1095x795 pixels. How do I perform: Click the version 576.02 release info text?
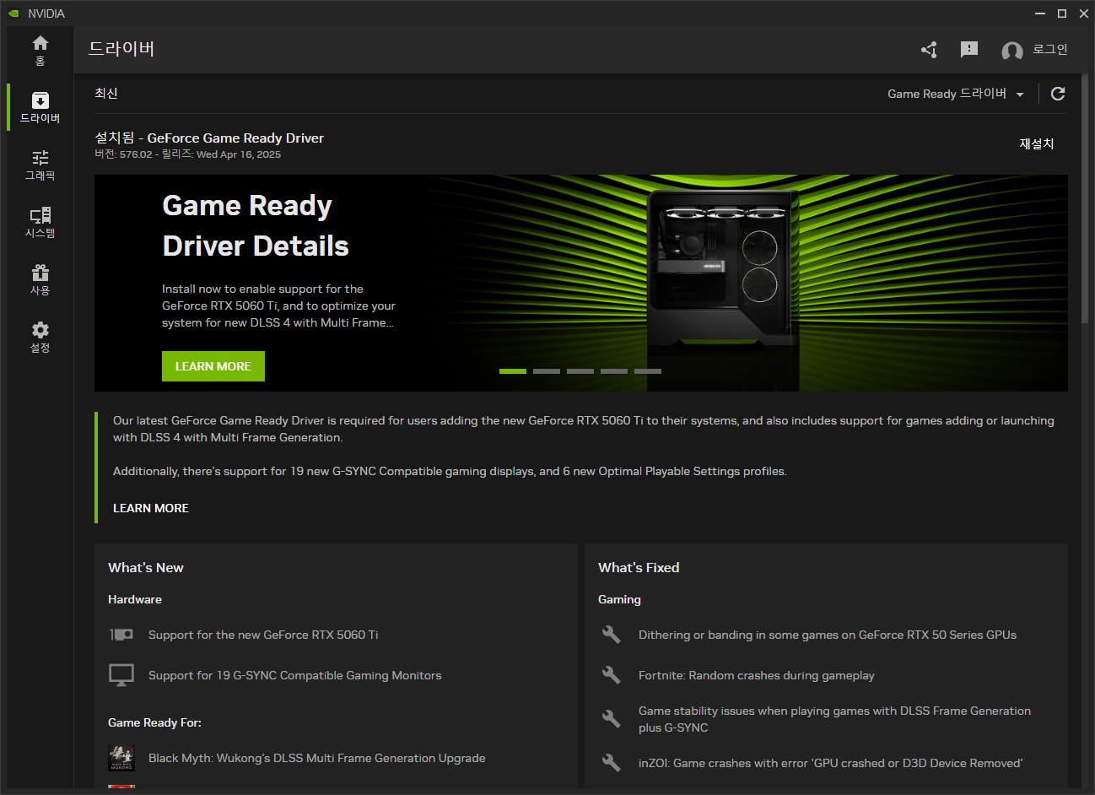(x=187, y=154)
